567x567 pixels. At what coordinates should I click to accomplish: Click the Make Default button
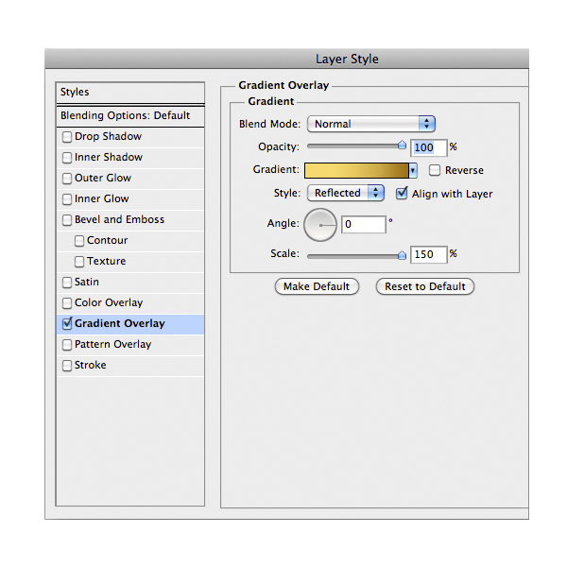[317, 286]
